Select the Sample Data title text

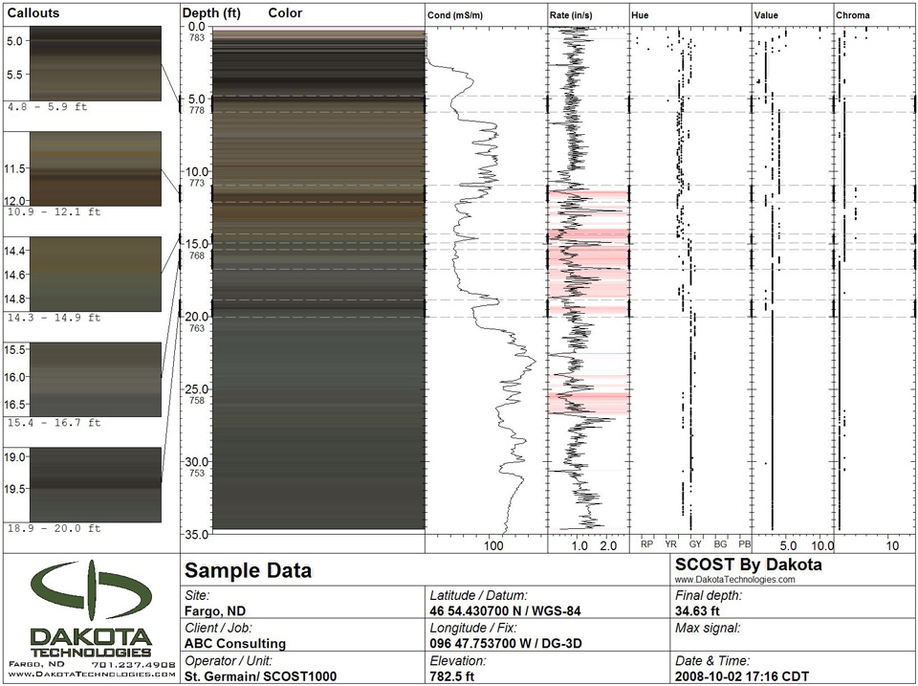coord(248,571)
